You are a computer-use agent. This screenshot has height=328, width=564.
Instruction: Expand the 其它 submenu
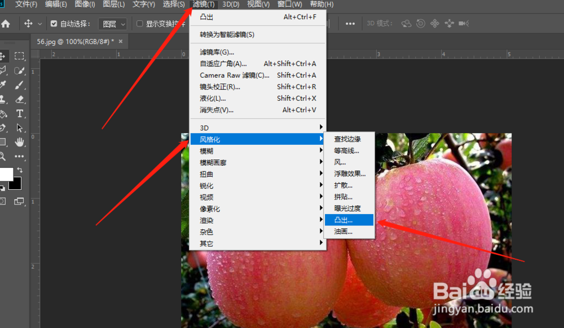[x=258, y=243]
